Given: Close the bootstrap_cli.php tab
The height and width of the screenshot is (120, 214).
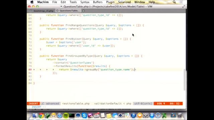Looking at the screenshot, I should pyautogui.click(x=31, y=11).
